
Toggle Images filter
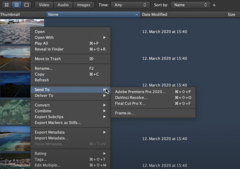[84, 5]
